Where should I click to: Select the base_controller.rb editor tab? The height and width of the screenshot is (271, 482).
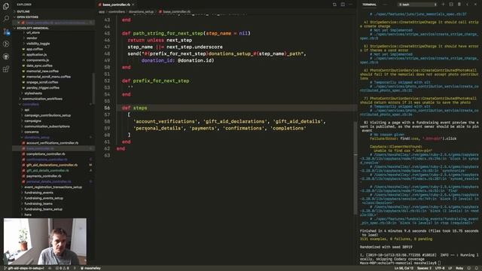click(117, 5)
